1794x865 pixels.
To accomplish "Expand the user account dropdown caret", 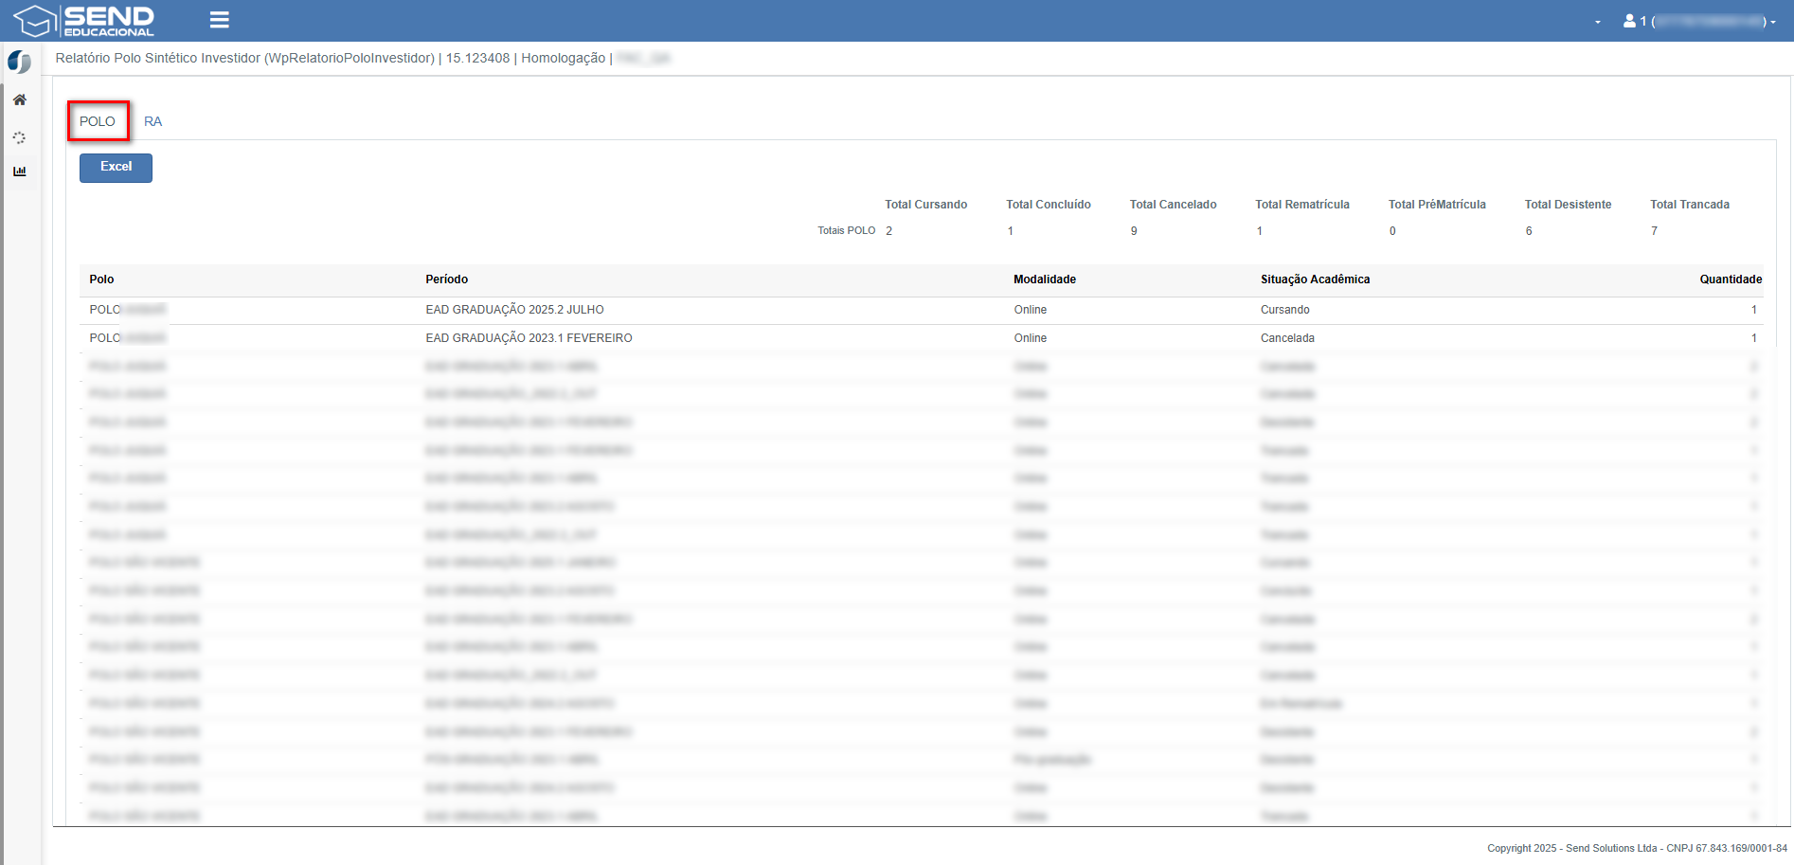I will click(1773, 22).
